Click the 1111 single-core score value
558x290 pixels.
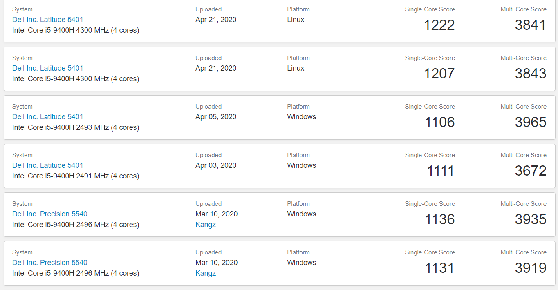441,171
